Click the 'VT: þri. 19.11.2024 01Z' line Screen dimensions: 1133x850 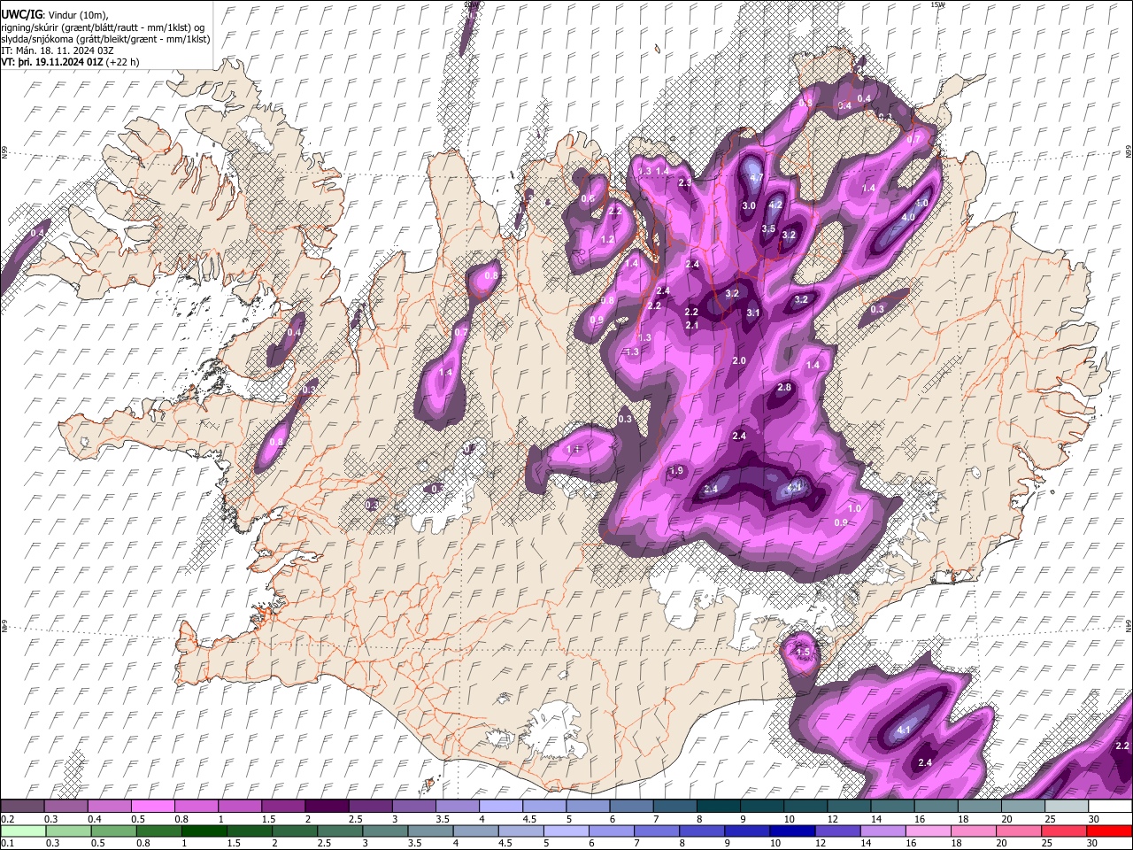click(x=51, y=63)
